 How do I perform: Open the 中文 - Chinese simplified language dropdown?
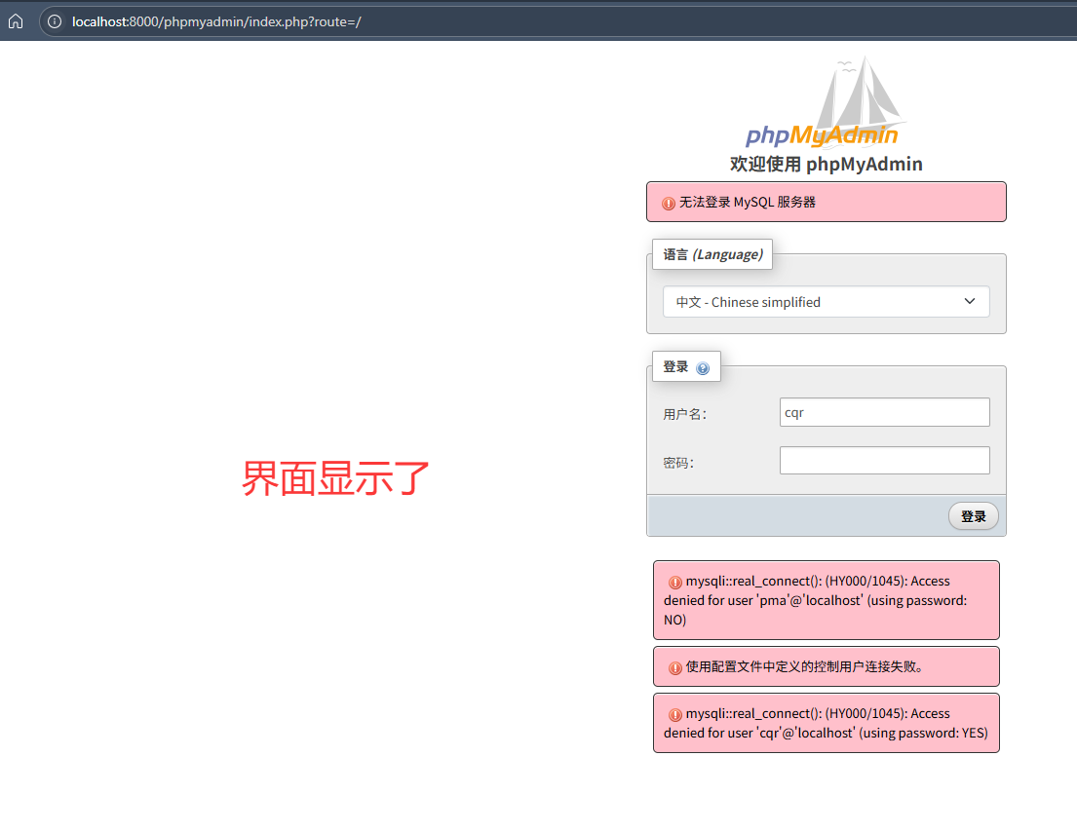pos(826,302)
